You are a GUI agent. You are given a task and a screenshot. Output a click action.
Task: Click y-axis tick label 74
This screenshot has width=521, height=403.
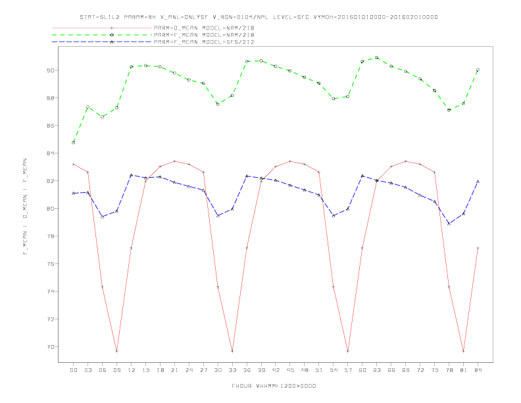point(51,291)
